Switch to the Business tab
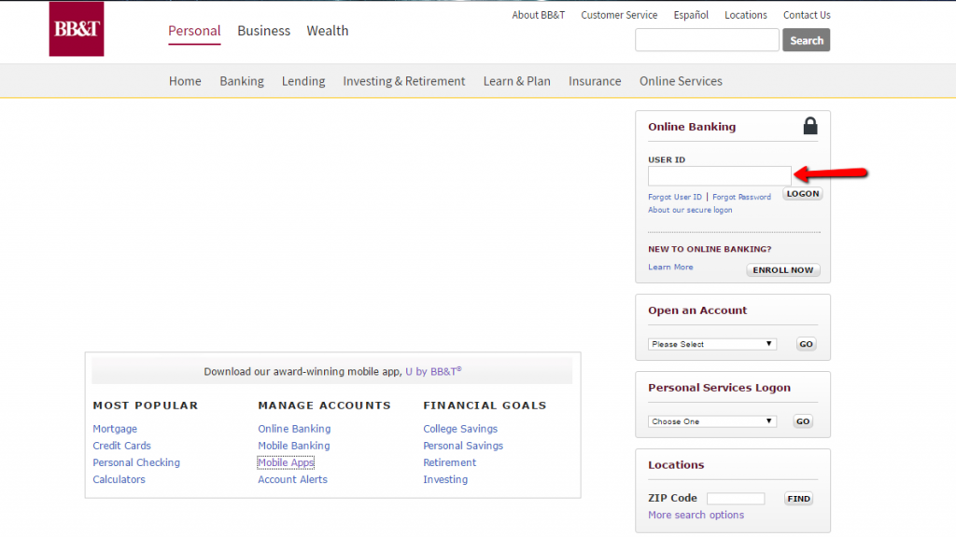The image size is (956, 537). tap(263, 31)
